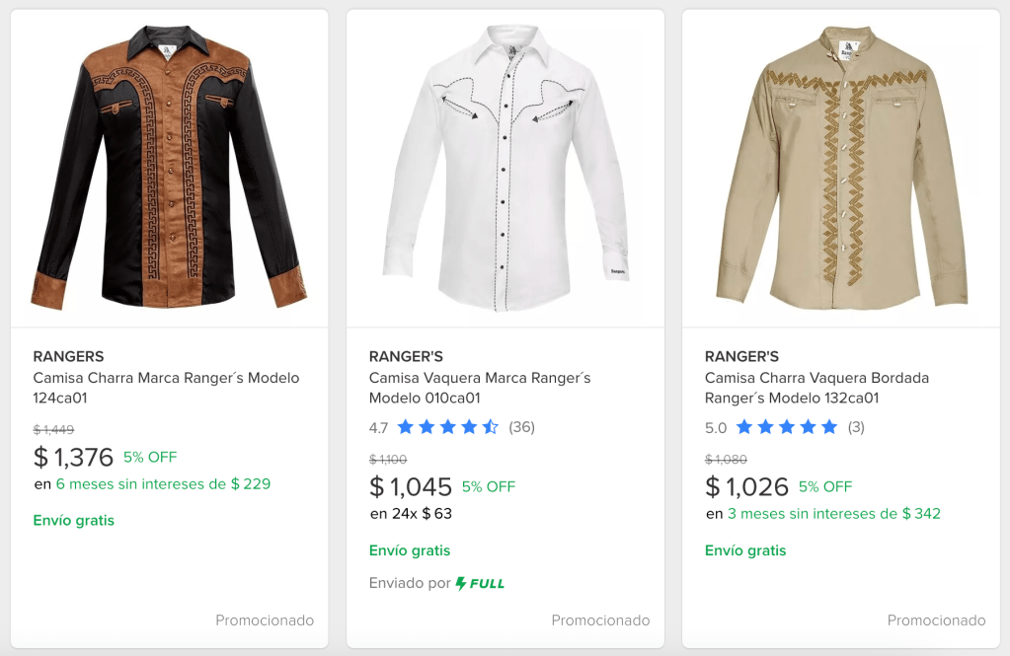The width and height of the screenshot is (1010, 656).
Task: Click the 3 meses sin intereses offer
Action: click(x=833, y=514)
